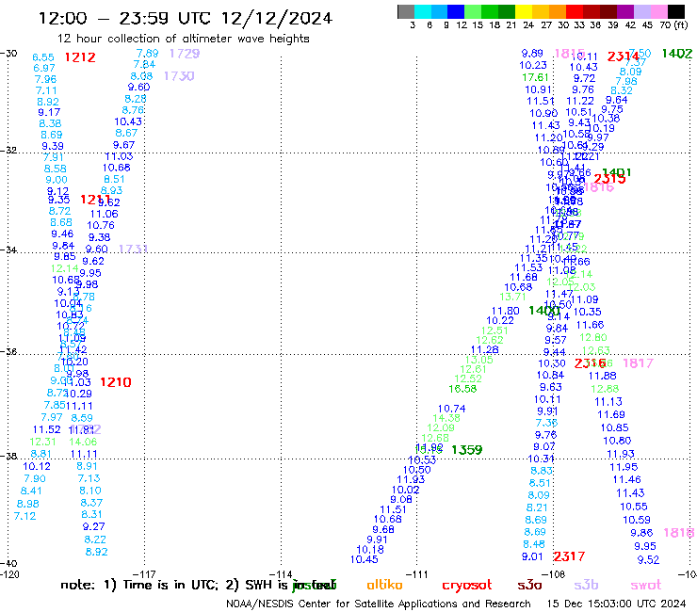This screenshot has width=697, height=612.
Task: Click the gray swatch in the color scale
Action: point(406,11)
